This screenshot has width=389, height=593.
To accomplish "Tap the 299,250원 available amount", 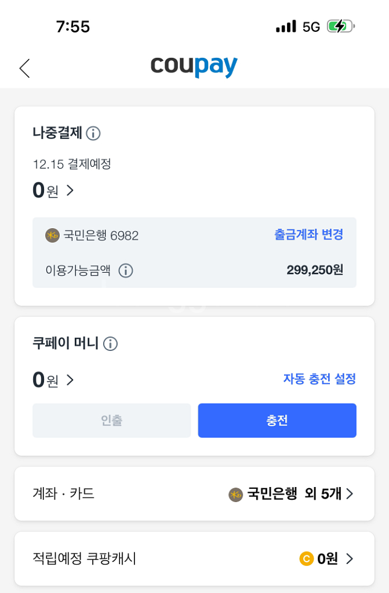I will point(315,270).
